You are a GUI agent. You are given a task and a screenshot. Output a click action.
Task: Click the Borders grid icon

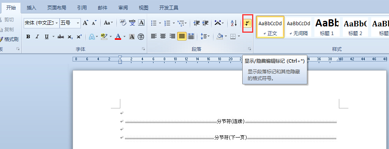(233, 36)
